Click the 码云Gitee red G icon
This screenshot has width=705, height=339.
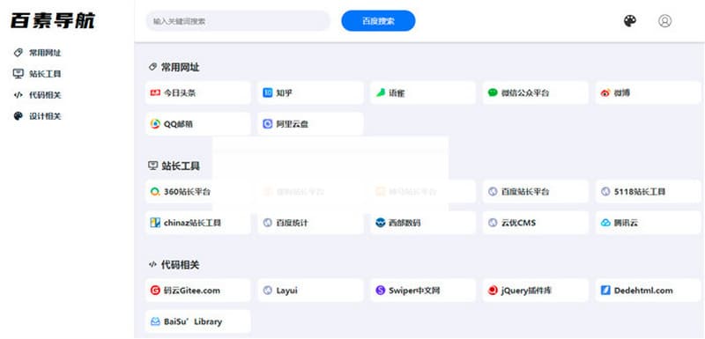[155, 291]
